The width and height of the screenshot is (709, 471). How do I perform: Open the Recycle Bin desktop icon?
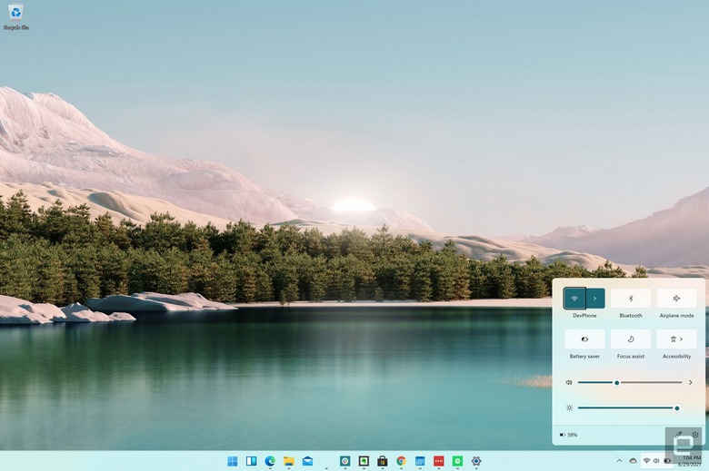pyautogui.click(x=15, y=17)
